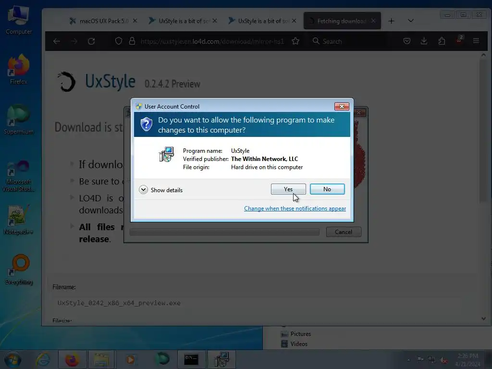Click Firefox taskbar button
The image size is (492, 369).
72,359
